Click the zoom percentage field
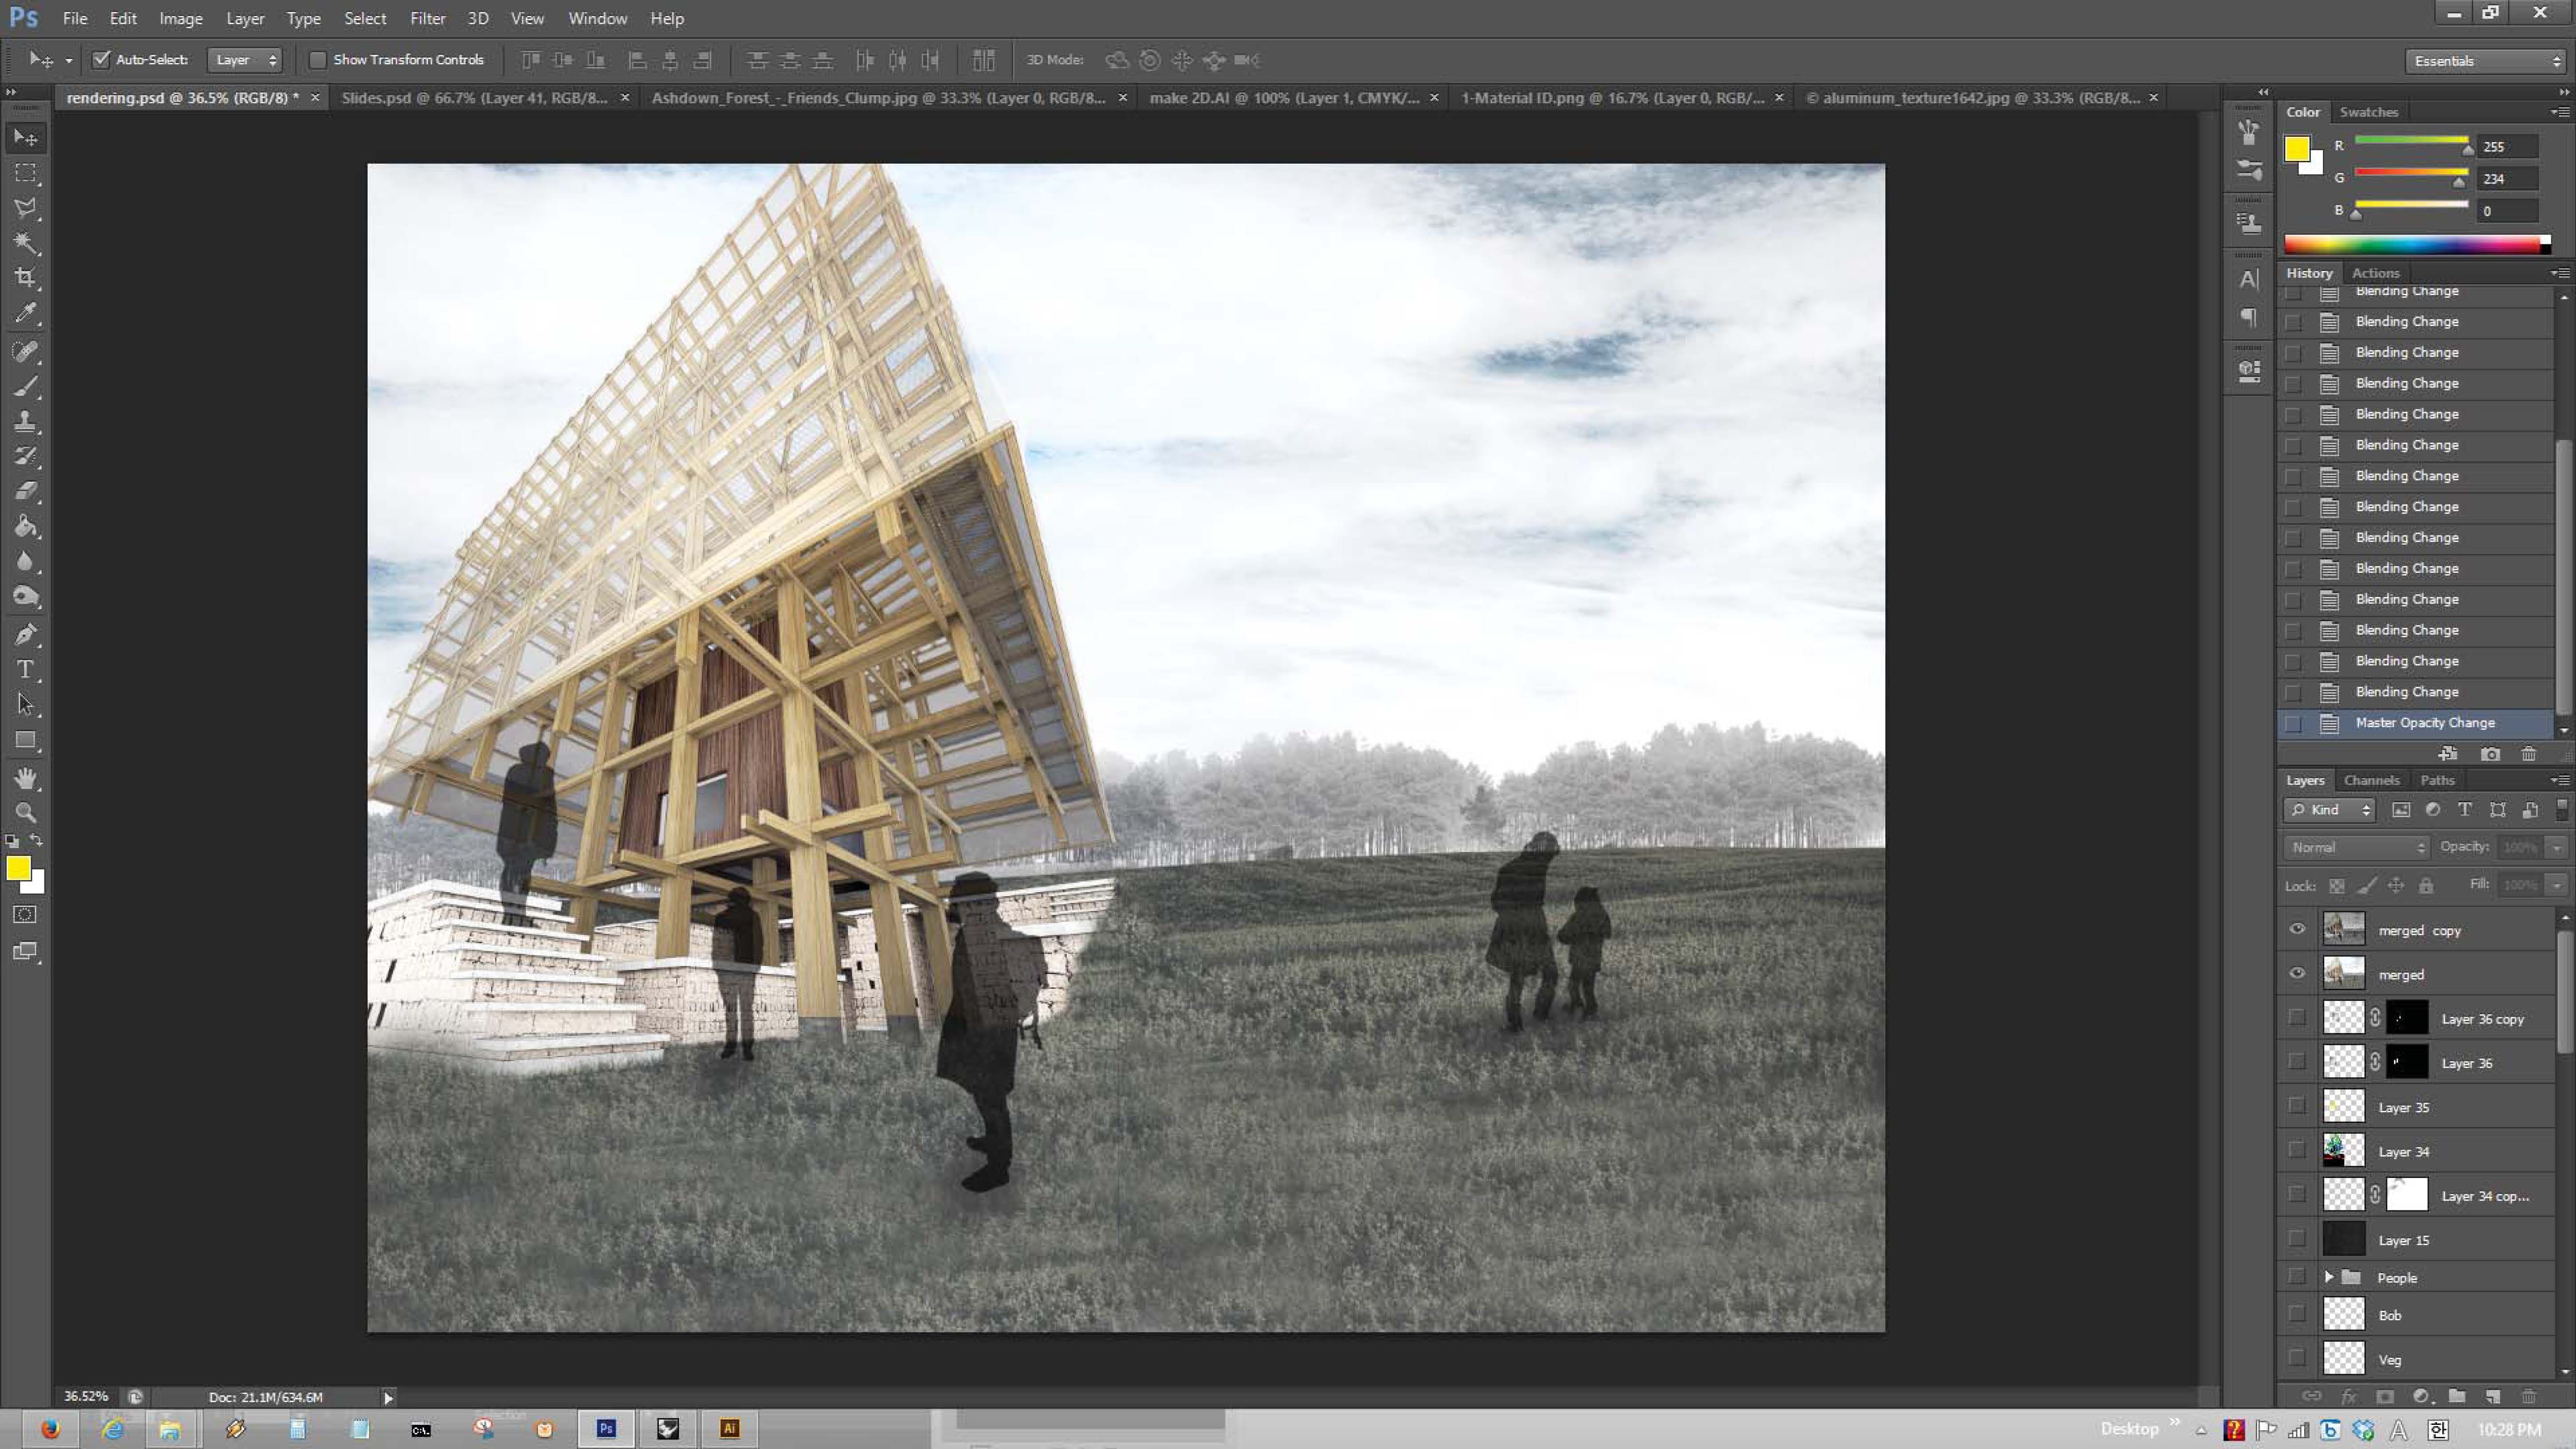Viewport: 2576px width, 1449px height. [x=86, y=1397]
